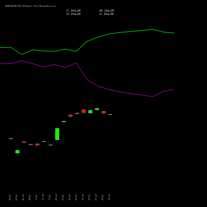207x207 pixels.
Task: Click the 30 Jul date axis label
Action: [109, 197]
